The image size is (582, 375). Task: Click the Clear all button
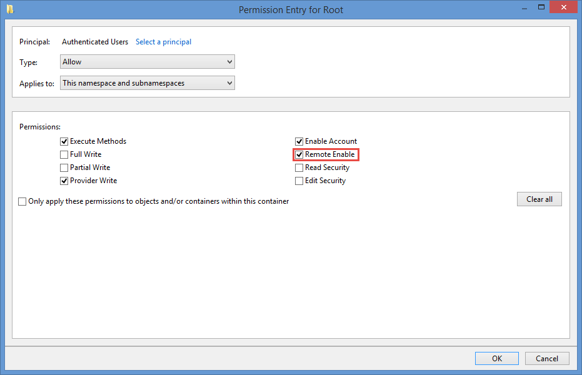coord(539,199)
